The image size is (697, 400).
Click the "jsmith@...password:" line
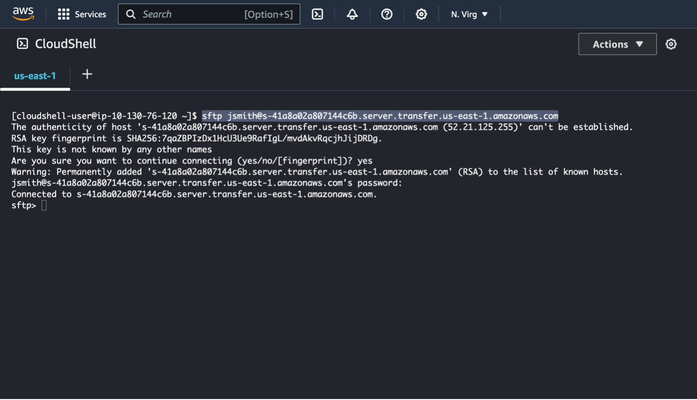[207, 183]
